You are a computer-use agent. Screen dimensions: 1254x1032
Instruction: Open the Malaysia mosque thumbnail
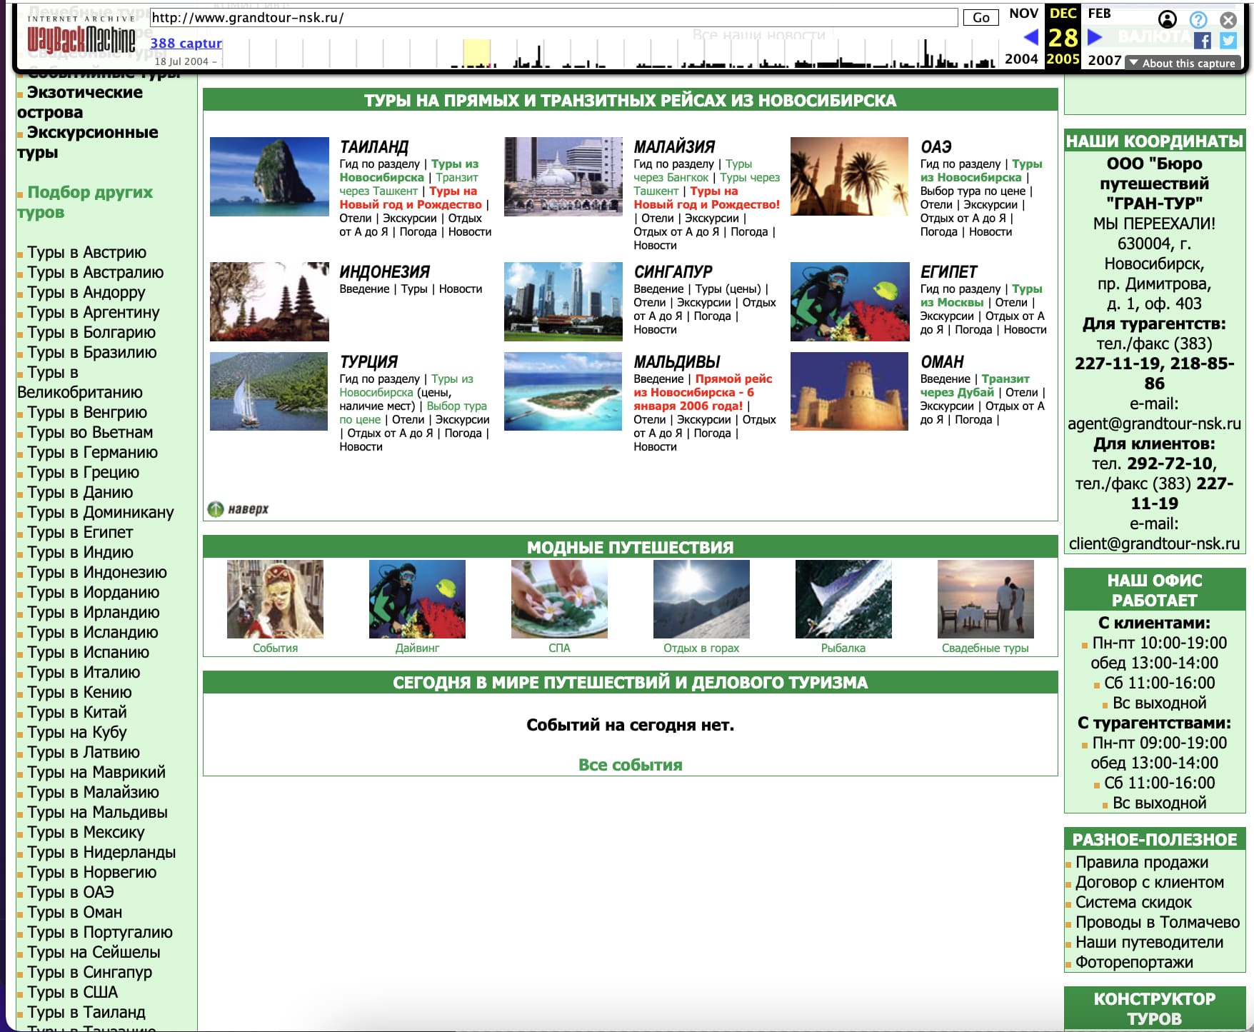pos(563,176)
